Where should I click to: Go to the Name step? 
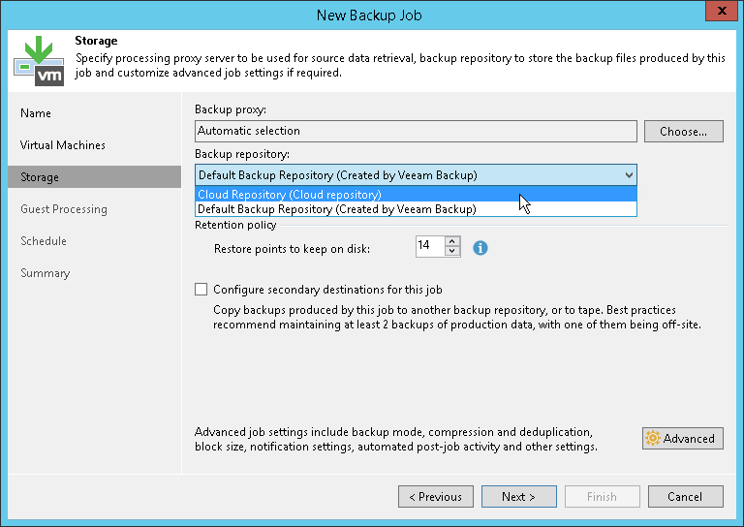[36, 113]
